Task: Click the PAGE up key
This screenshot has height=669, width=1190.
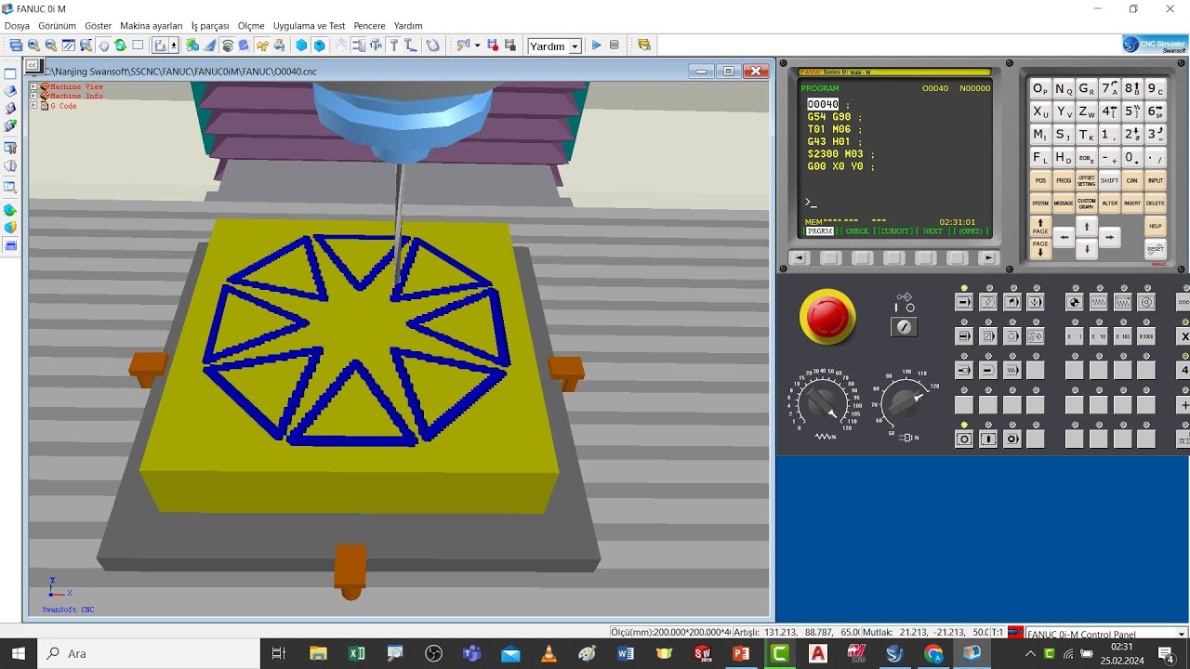Action: point(1040,226)
